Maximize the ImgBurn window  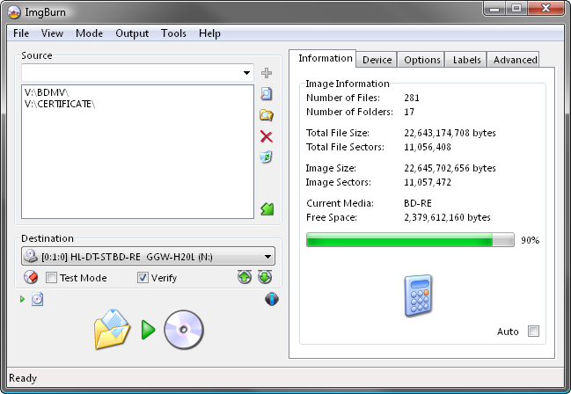(516, 9)
